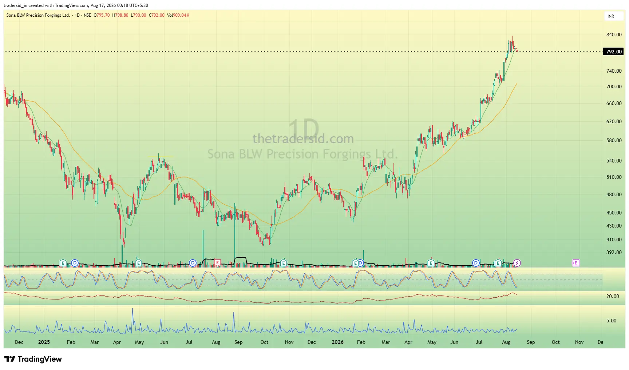The image size is (629, 370).
Task: Click the 740.00 price scale label
Action: [x=614, y=71]
